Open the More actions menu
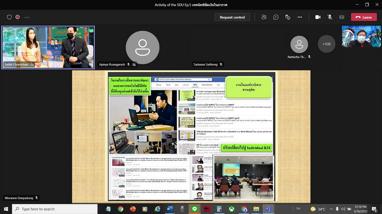 pos(300,17)
